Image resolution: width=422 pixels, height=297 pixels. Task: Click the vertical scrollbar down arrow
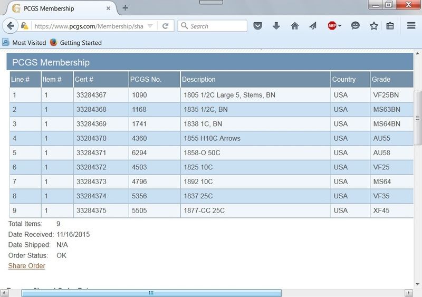tap(417, 284)
